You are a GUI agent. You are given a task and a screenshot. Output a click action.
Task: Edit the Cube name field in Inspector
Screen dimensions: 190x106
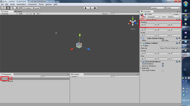pyautogui.click(x=159, y=14)
